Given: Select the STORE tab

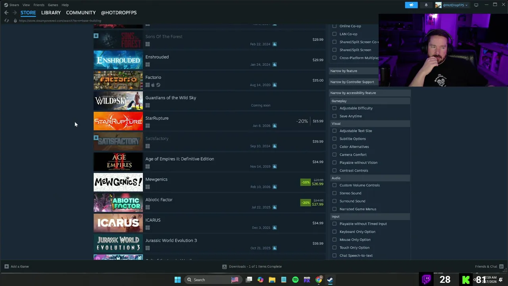Looking at the screenshot, I should (28, 13).
